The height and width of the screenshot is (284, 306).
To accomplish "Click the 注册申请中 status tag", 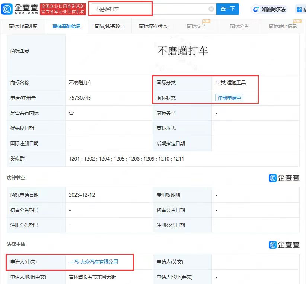I will [x=229, y=98].
